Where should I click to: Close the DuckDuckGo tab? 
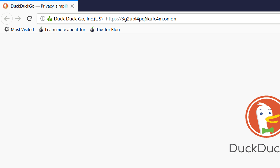(72, 6)
